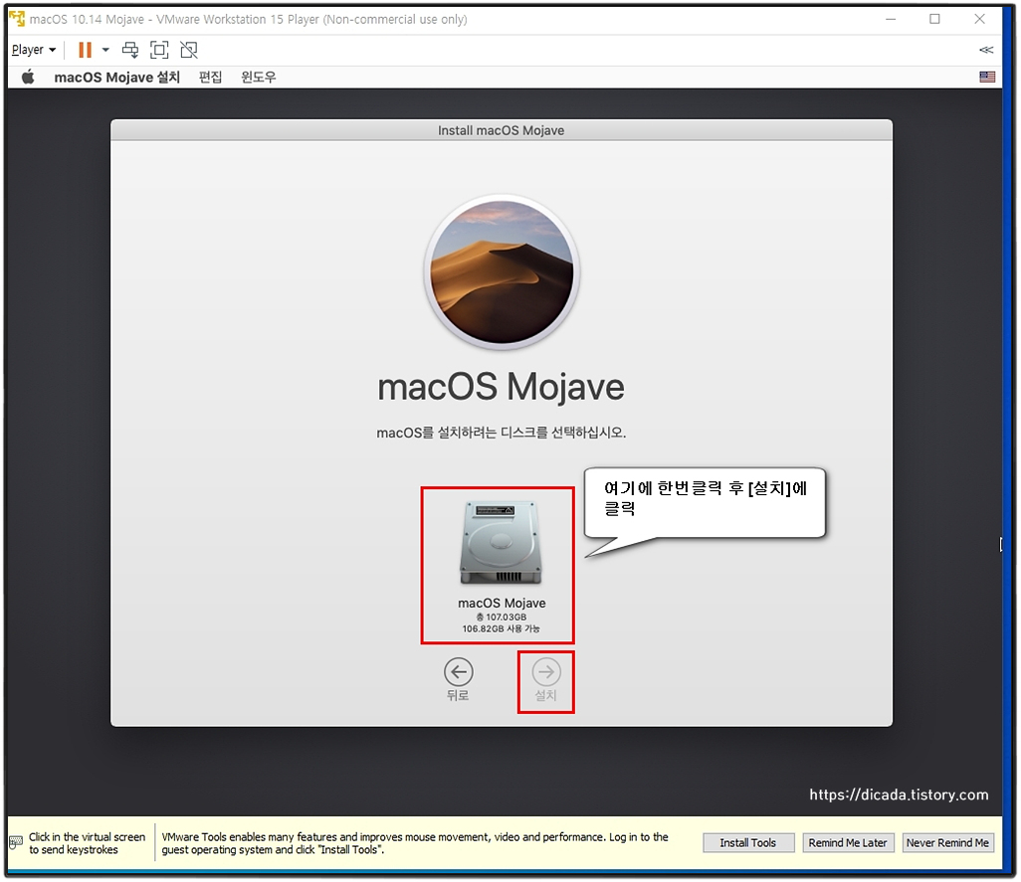Viewport: 1021px width, 882px height.
Task: Send Ctrl+Alt+Del to the virtual machine
Action: click(130, 50)
